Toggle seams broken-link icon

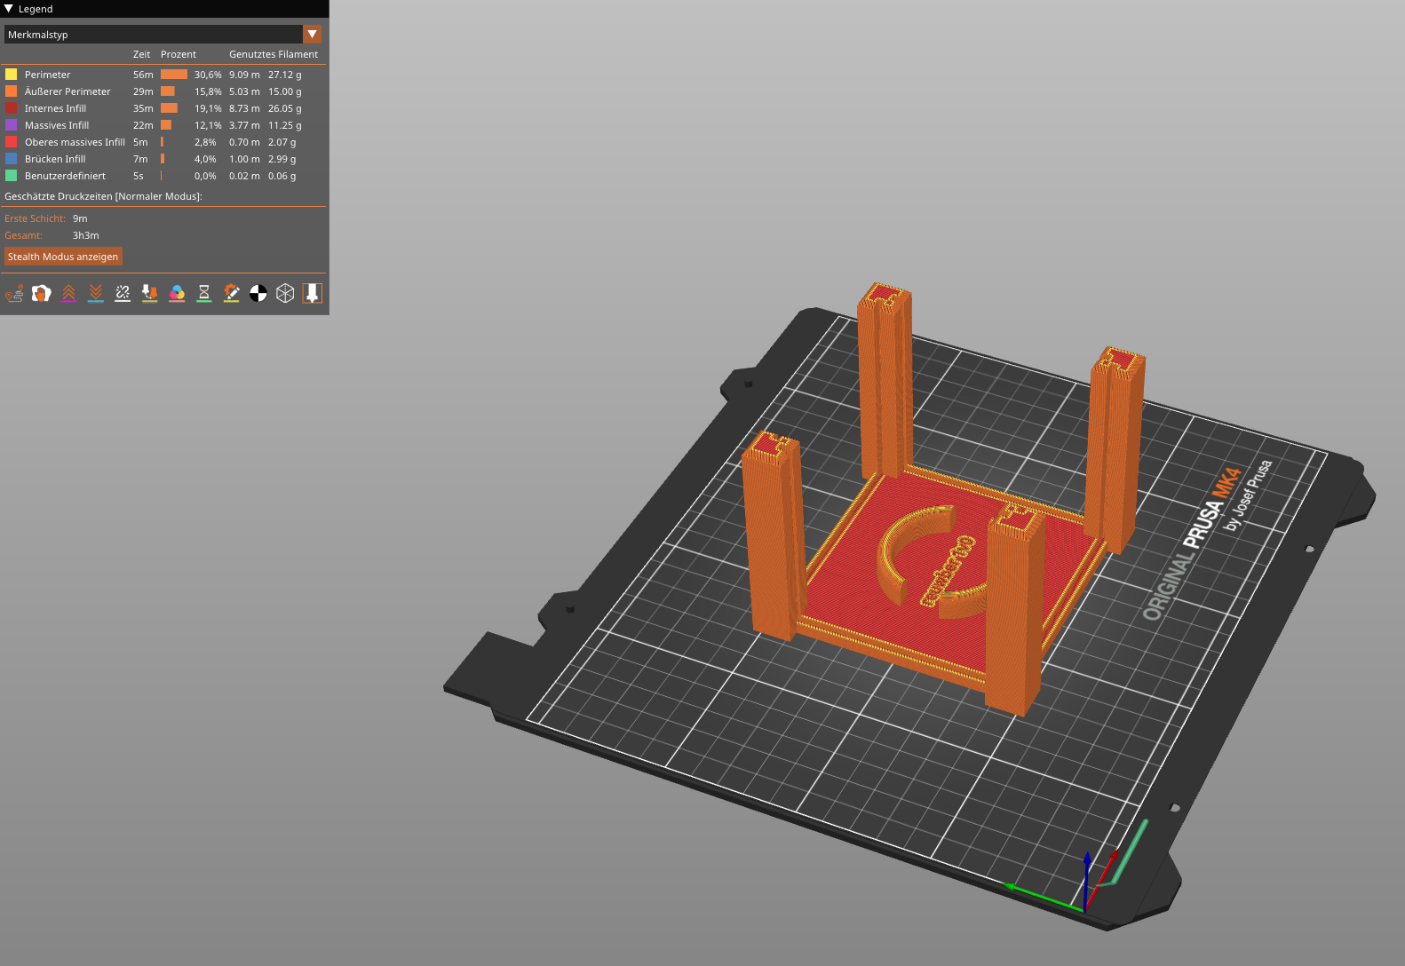click(x=123, y=293)
